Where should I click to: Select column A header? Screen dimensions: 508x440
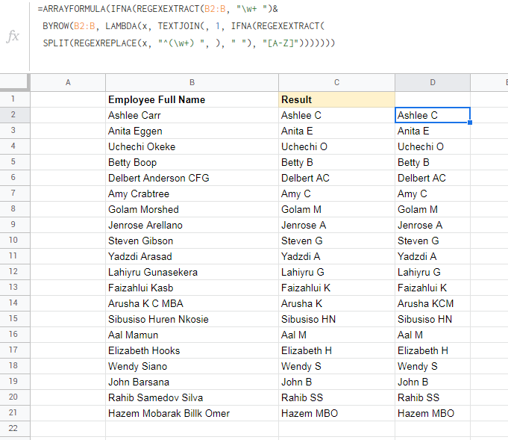pyautogui.click(x=68, y=82)
